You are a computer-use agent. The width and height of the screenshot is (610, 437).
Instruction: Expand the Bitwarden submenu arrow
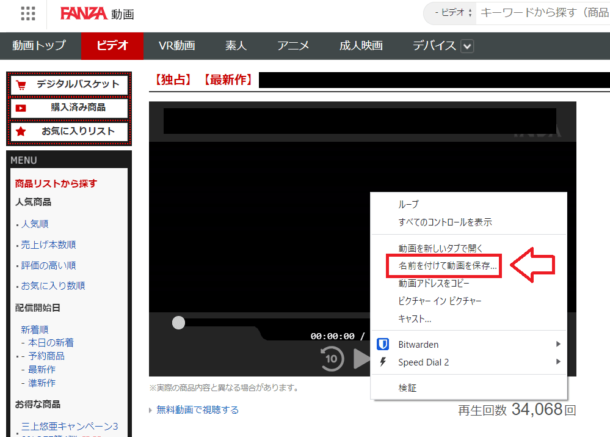coord(558,344)
